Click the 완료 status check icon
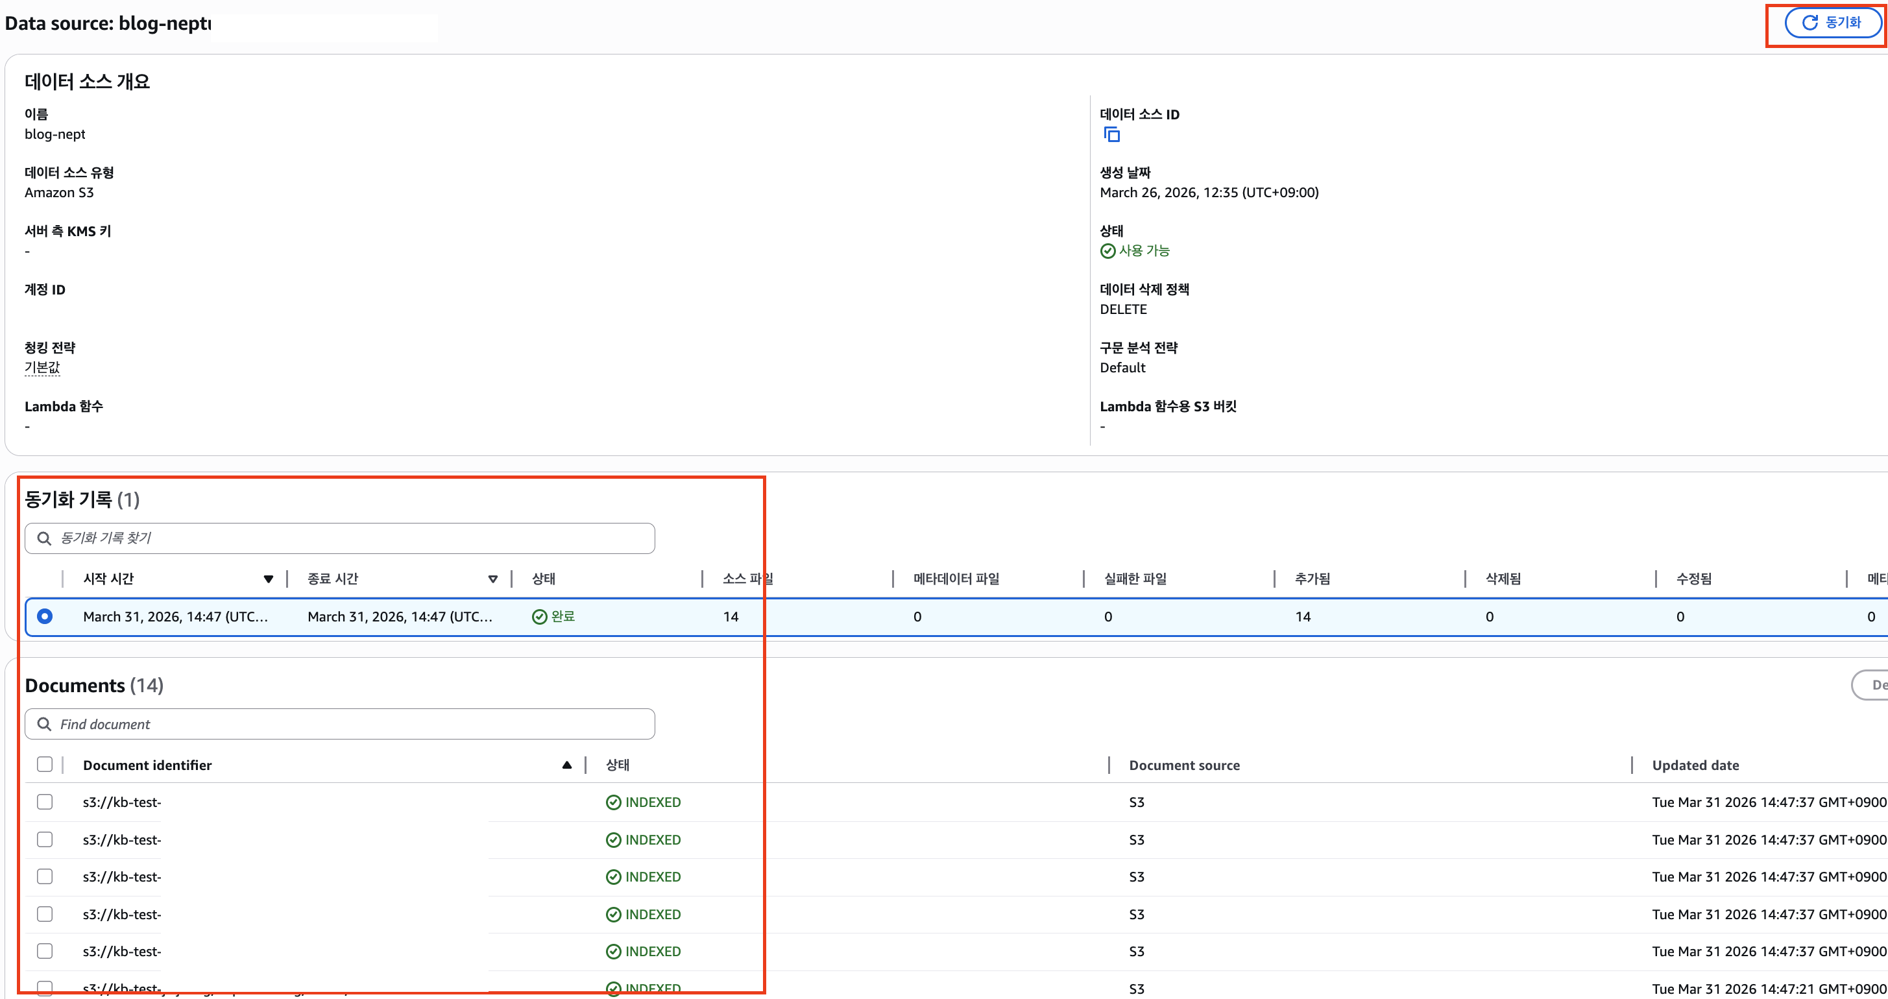Viewport: 1888px width, 999px height. click(x=539, y=617)
